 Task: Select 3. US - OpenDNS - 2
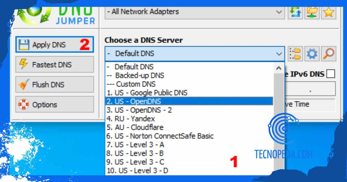click(x=189, y=110)
